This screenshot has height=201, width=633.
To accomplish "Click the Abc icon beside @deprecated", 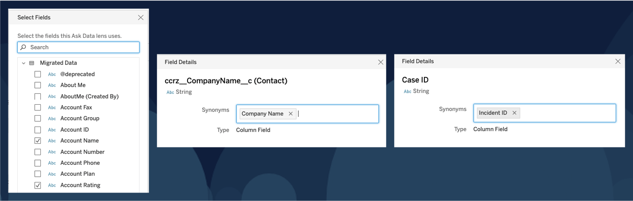I will click(x=52, y=75).
